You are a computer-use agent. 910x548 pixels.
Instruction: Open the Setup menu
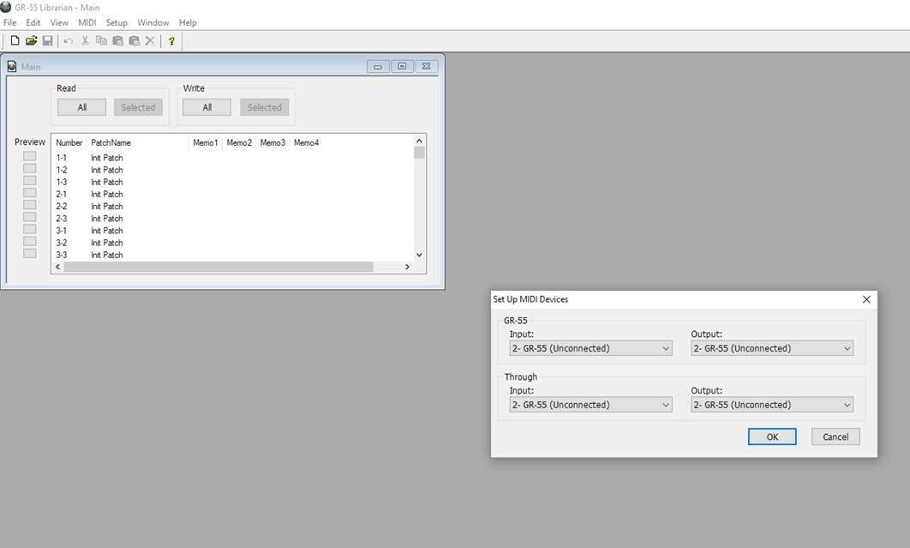click(x=117, y=22)
